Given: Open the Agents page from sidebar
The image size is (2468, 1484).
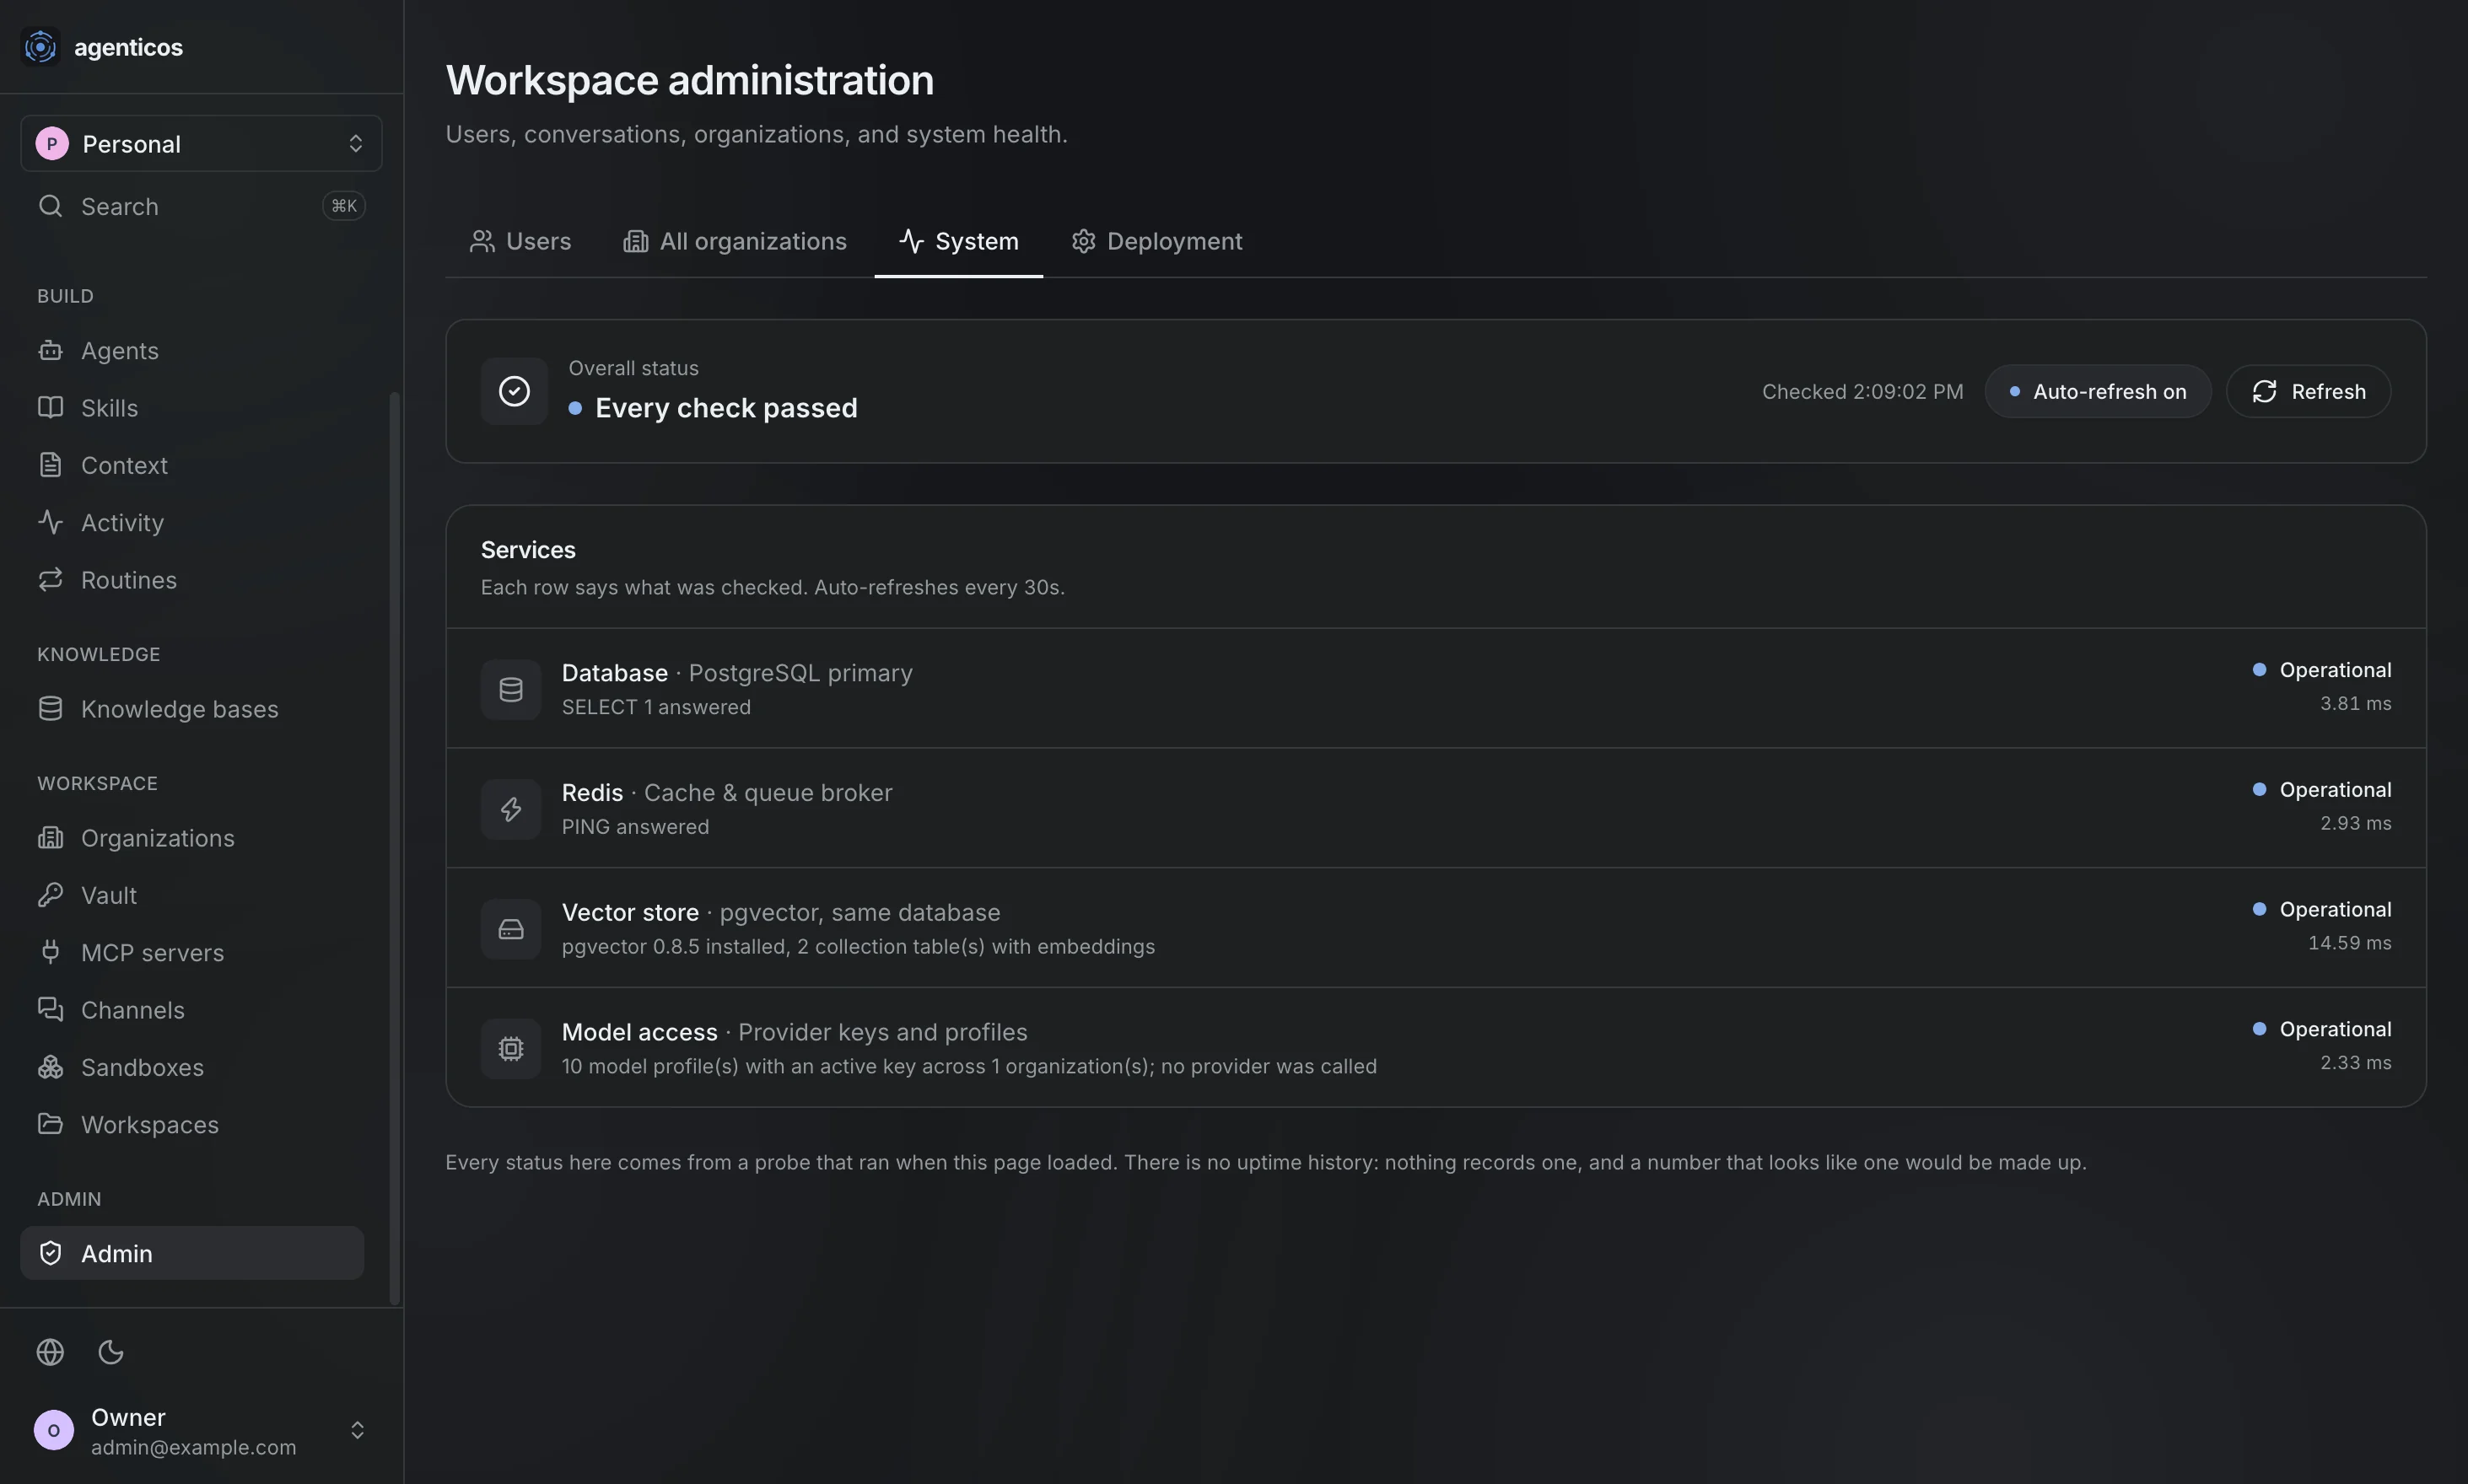Looking at the screenshot, I should click(192, 351).
